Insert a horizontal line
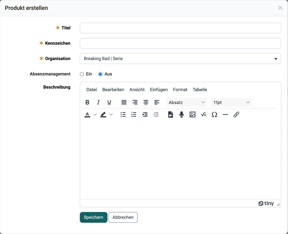 [x=225, y=115]
